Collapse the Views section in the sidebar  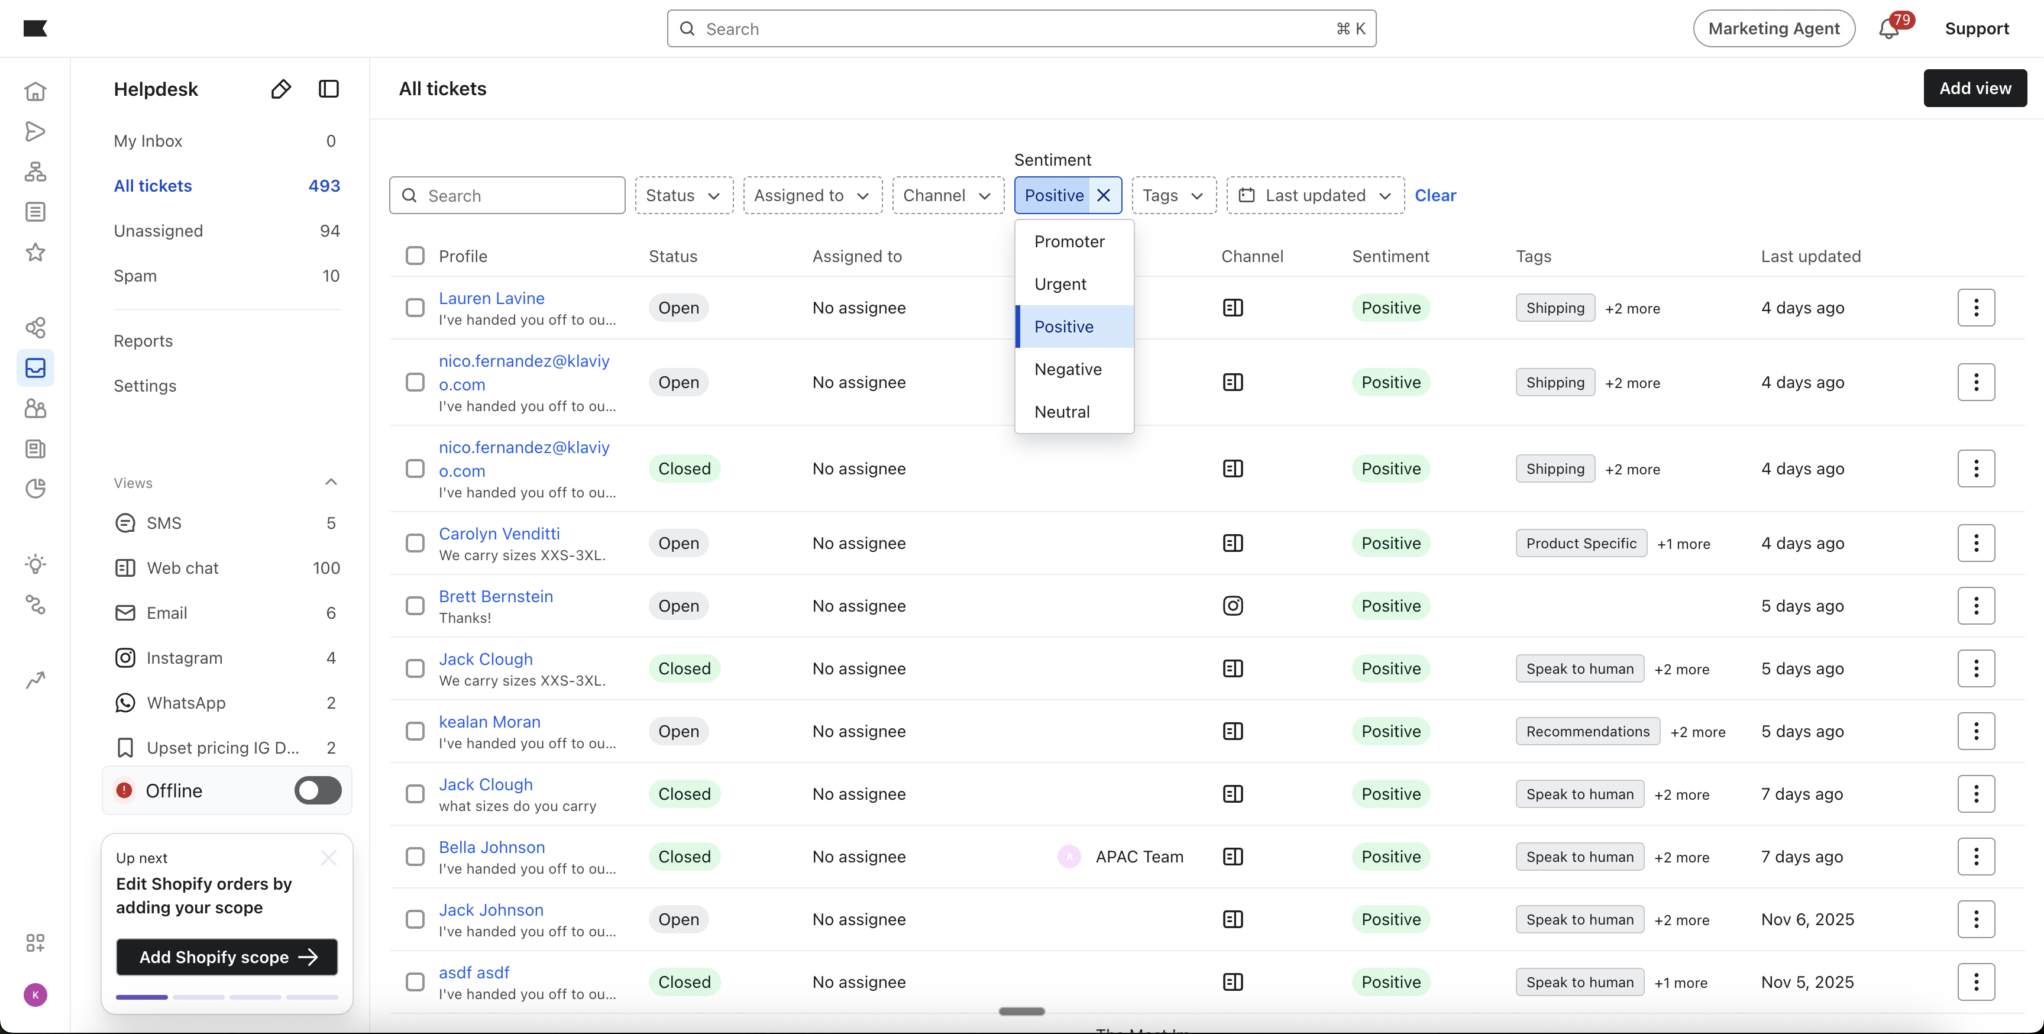[x=331, y=482]
